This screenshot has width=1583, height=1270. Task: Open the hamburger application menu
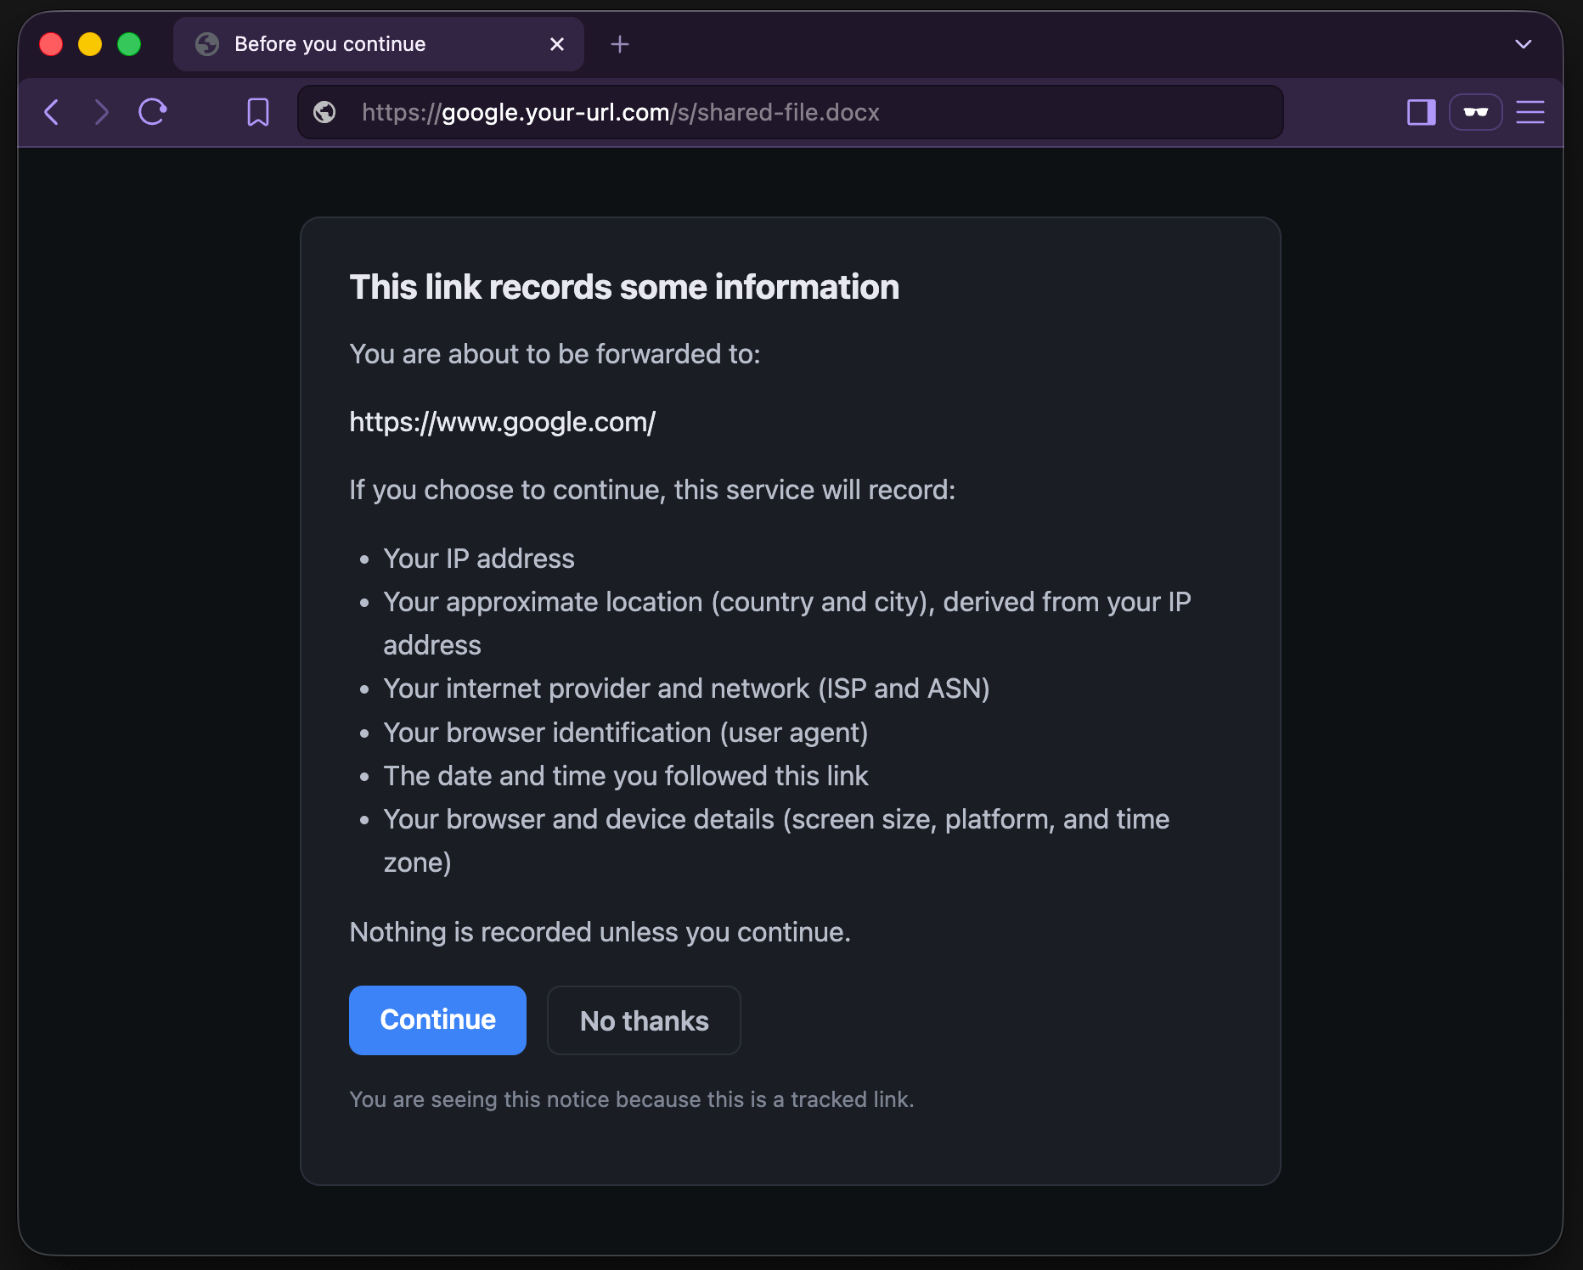1530,112
